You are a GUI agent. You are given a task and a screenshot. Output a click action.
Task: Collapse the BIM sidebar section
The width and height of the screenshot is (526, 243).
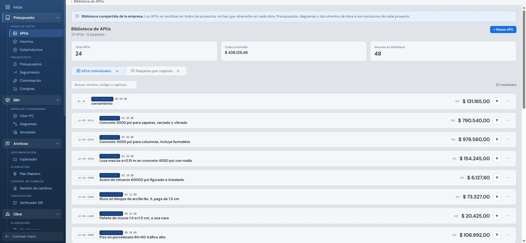pyautogui.click(x=57, y=100)
